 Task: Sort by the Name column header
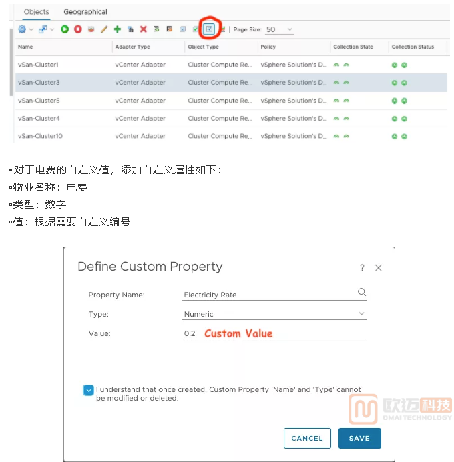[25, 47]
